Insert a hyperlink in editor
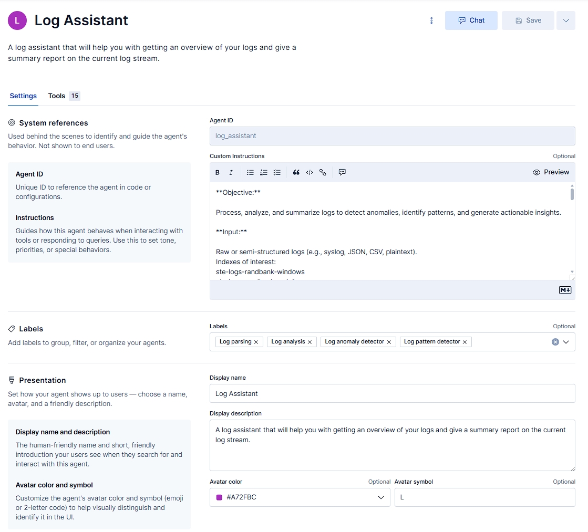Screen dimensions: 588x532 323,172
